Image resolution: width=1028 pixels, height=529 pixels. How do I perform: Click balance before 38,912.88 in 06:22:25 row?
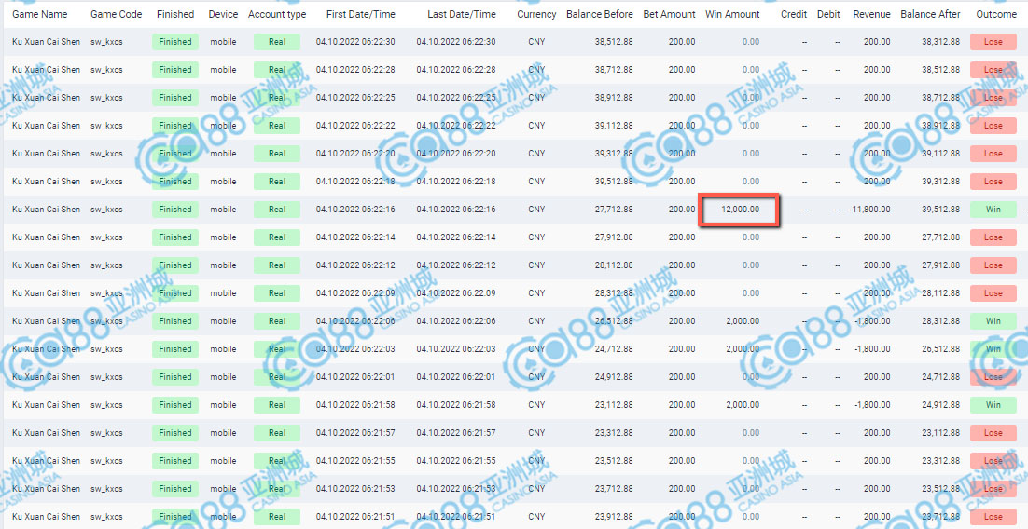[615, 98]
